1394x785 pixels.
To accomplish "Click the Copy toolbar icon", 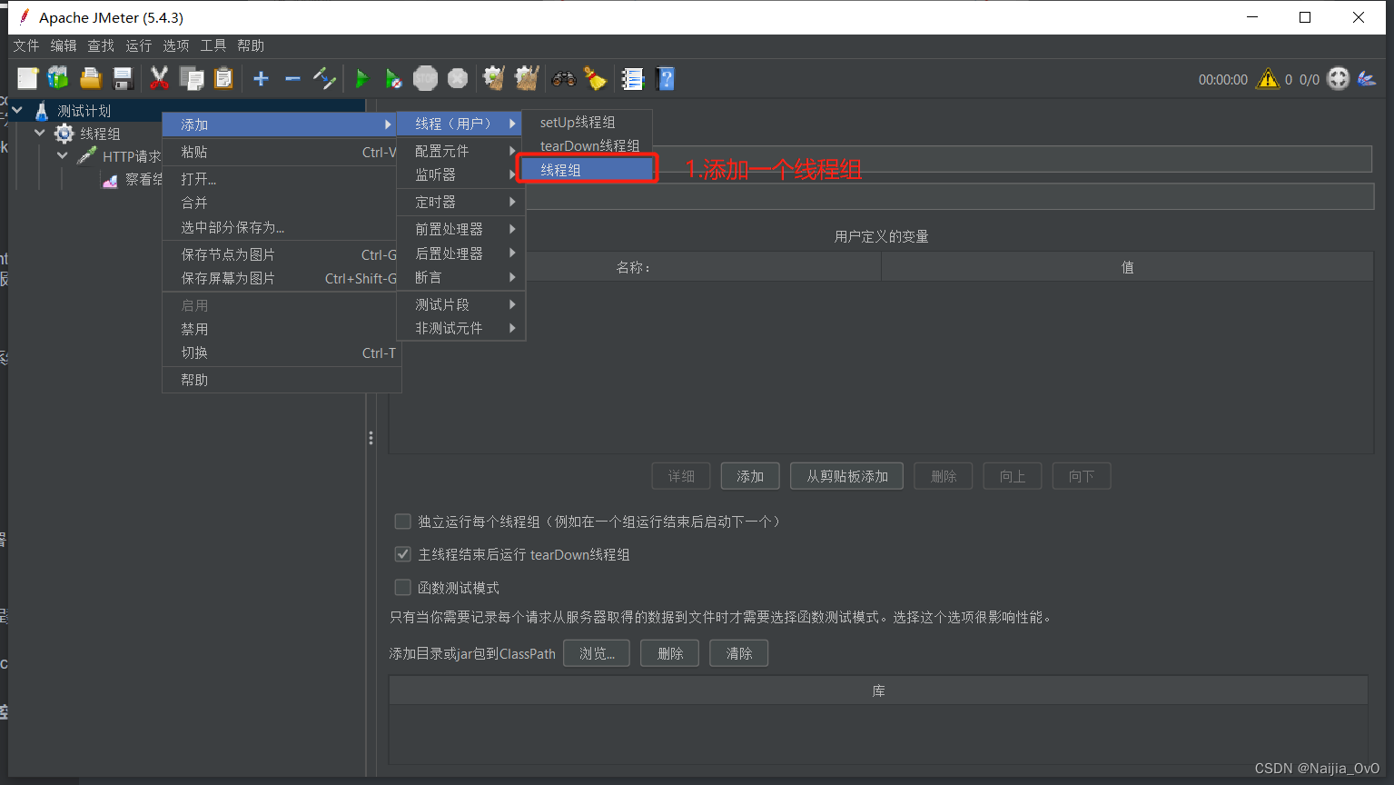I will point(192,79).
